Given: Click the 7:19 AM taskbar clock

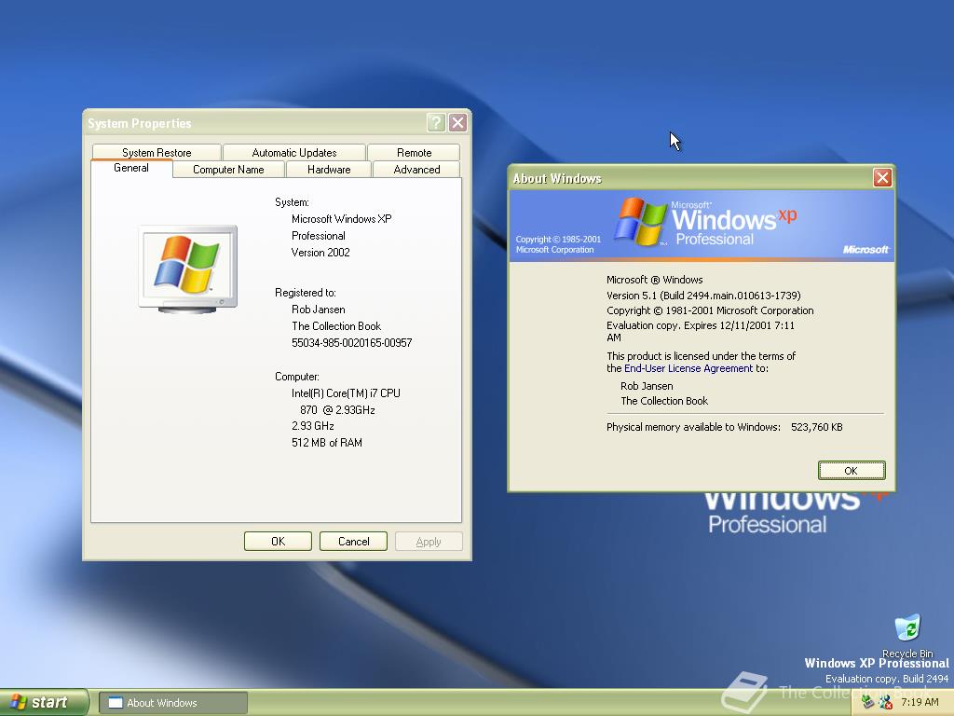Looking at the screenshot, I should pos(920,702).
